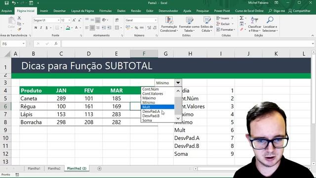Click the insert function fx button
The width and height of the screenshot is (316, 178).
[56, 44]
